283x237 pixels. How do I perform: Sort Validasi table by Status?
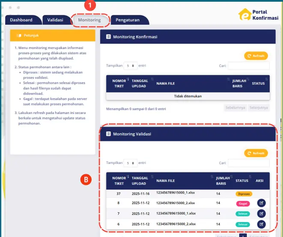(x=243, y=181)
